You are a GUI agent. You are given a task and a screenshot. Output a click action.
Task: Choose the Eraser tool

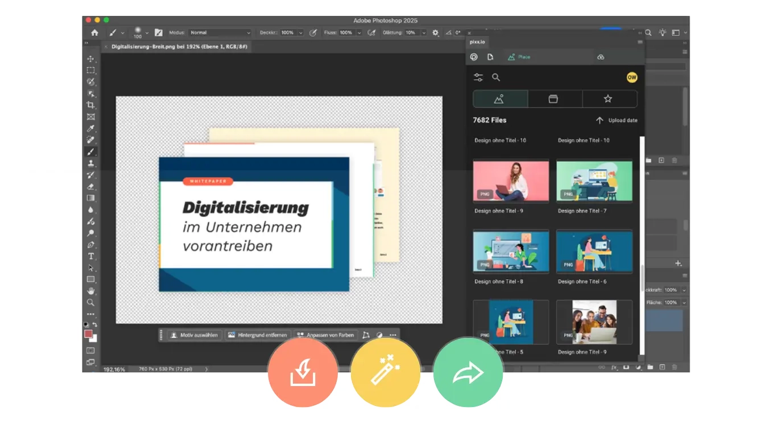[x=90, y=186]
